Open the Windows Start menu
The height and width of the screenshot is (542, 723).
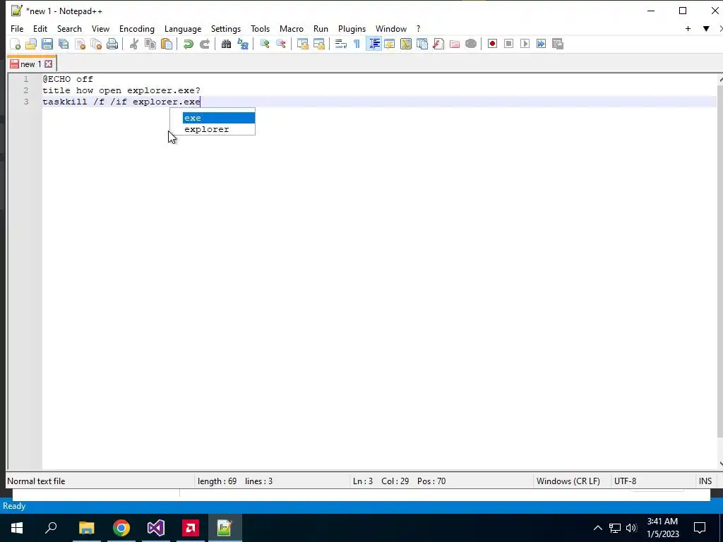(17, 528)
